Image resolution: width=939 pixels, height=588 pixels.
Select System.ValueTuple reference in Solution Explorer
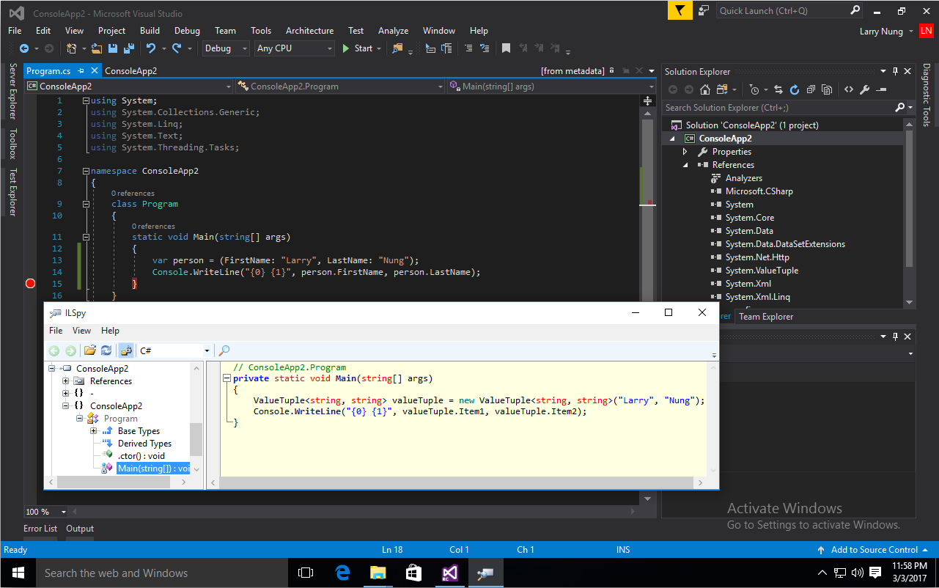click(x=762, y=271)
